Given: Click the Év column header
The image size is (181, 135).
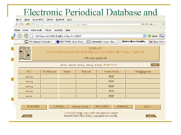Looking at the screenshot, I should (29, 72).
